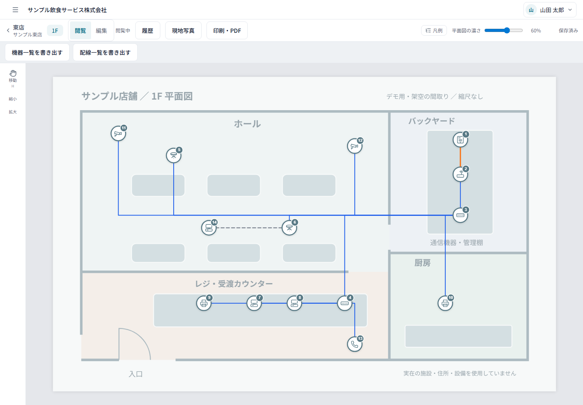The height and width of the screenshot is (405, 583).
Task: Select terminal node number 14
Action: point(209,228)
